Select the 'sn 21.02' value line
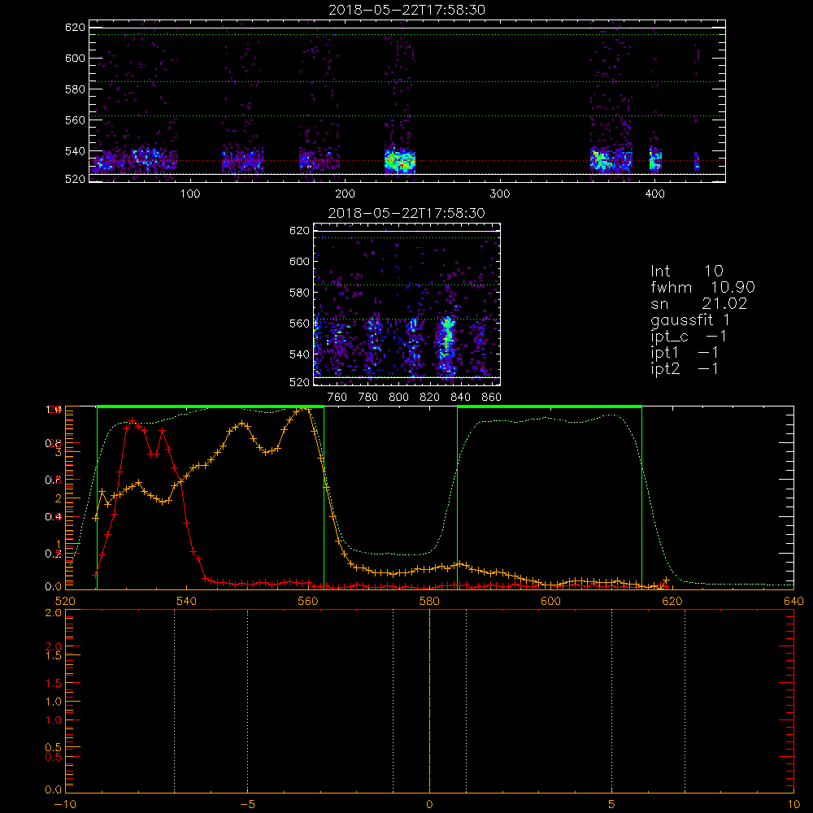Image resolution: width=813 pixels, height=813 pixels. (x=699, y=303)
